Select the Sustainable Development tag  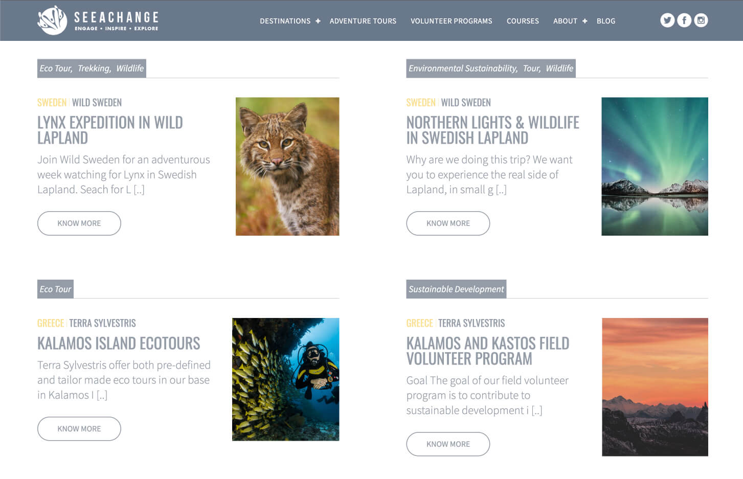[x=456, y=289]
